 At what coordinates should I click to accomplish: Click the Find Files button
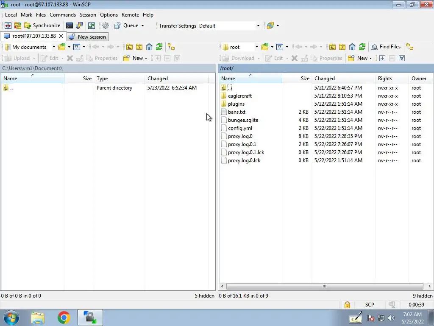(386, 47)
